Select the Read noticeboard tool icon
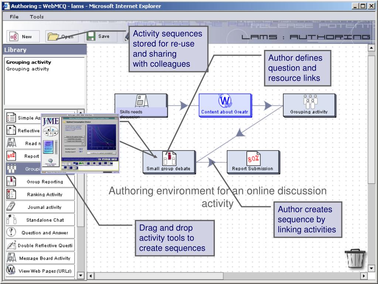Viewport: 378px width, 284px height. tap(11, 143)
